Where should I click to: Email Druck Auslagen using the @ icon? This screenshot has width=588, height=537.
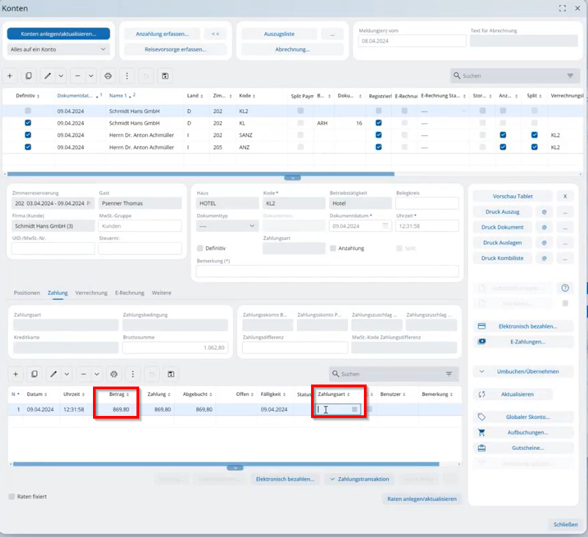544,243
